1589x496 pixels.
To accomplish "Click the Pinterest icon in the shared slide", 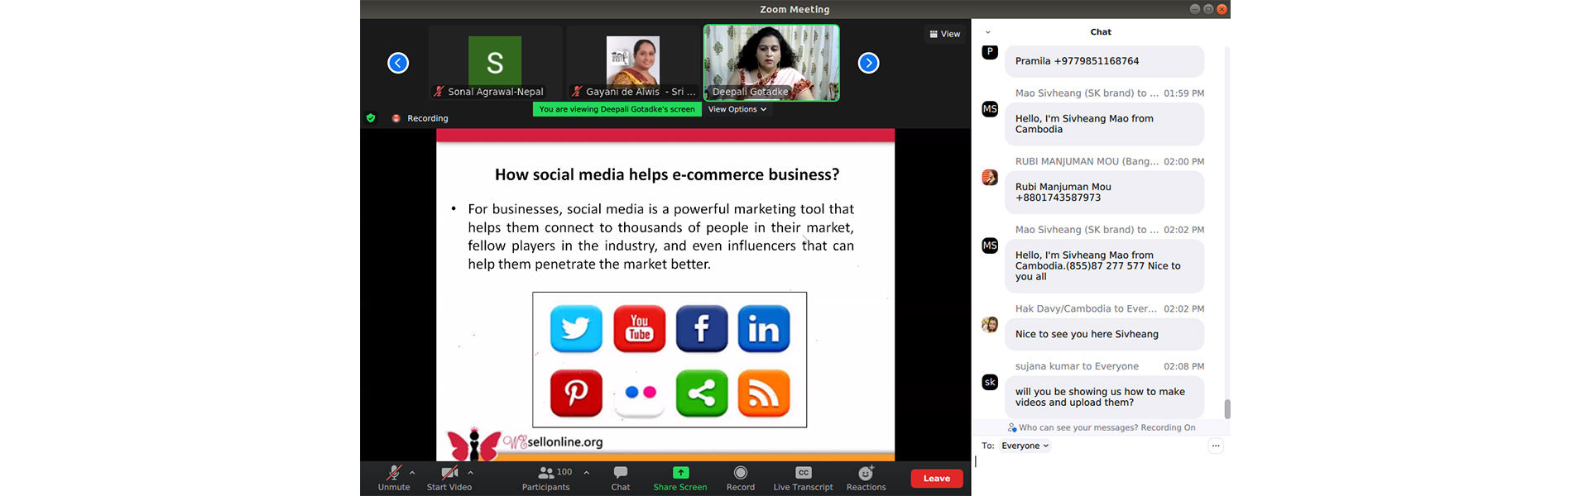I will [x=576, y=393].
